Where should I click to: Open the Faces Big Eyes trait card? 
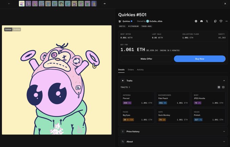coord(137,116)
